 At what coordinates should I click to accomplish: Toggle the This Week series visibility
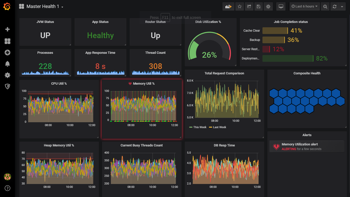(198, 127)
